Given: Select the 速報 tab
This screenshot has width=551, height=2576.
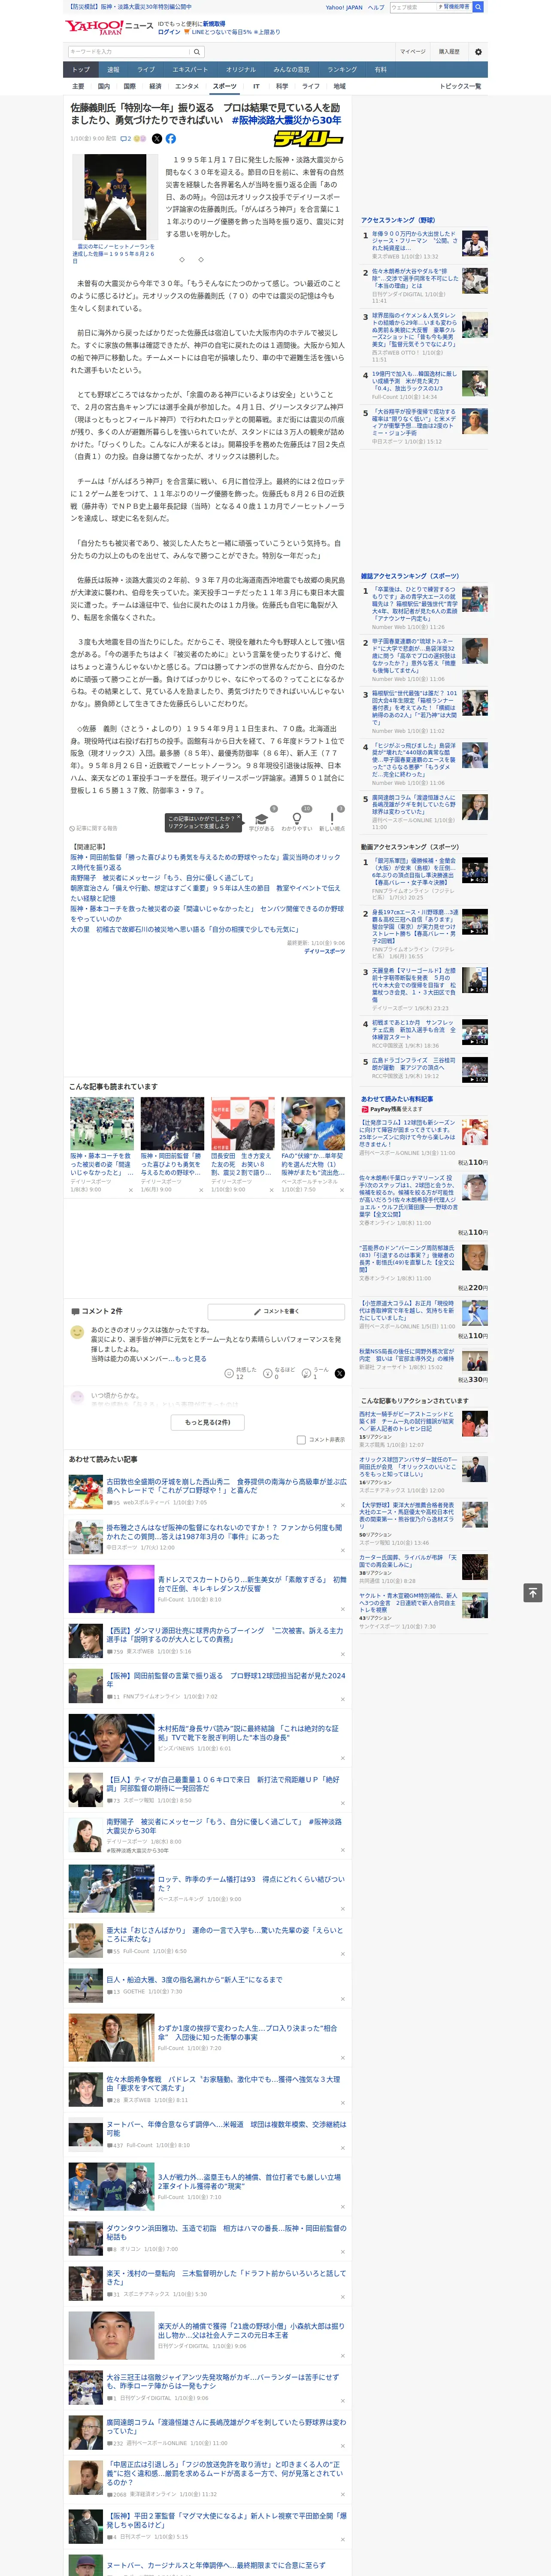Looking at the screenshot, I should click(x=113, y=70).
